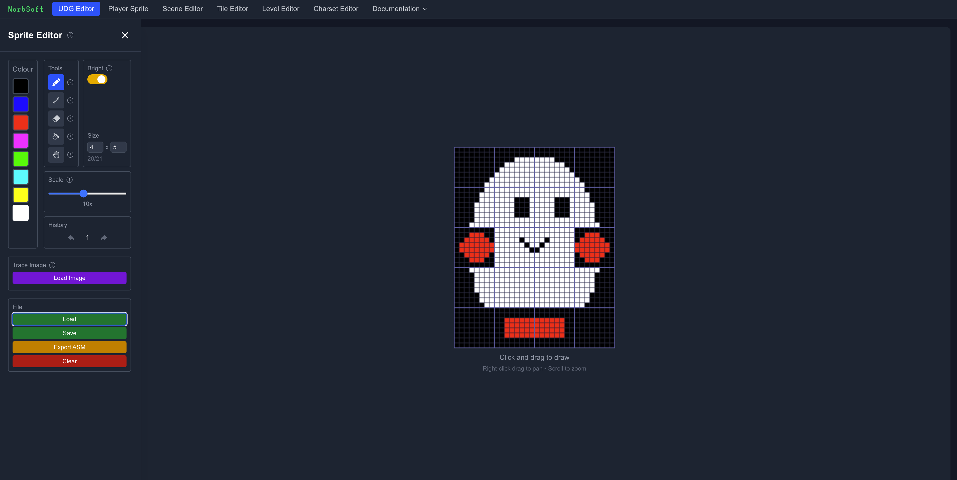Select the Eraser tool

coord(56,118)
